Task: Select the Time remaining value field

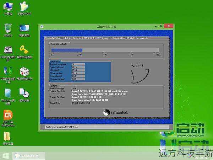Action: coord(78,79)
